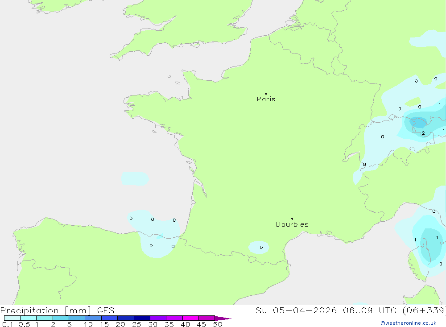This screenshot has width=446, height=327.
Task: Click legend value 10
Action: (88, 324)
